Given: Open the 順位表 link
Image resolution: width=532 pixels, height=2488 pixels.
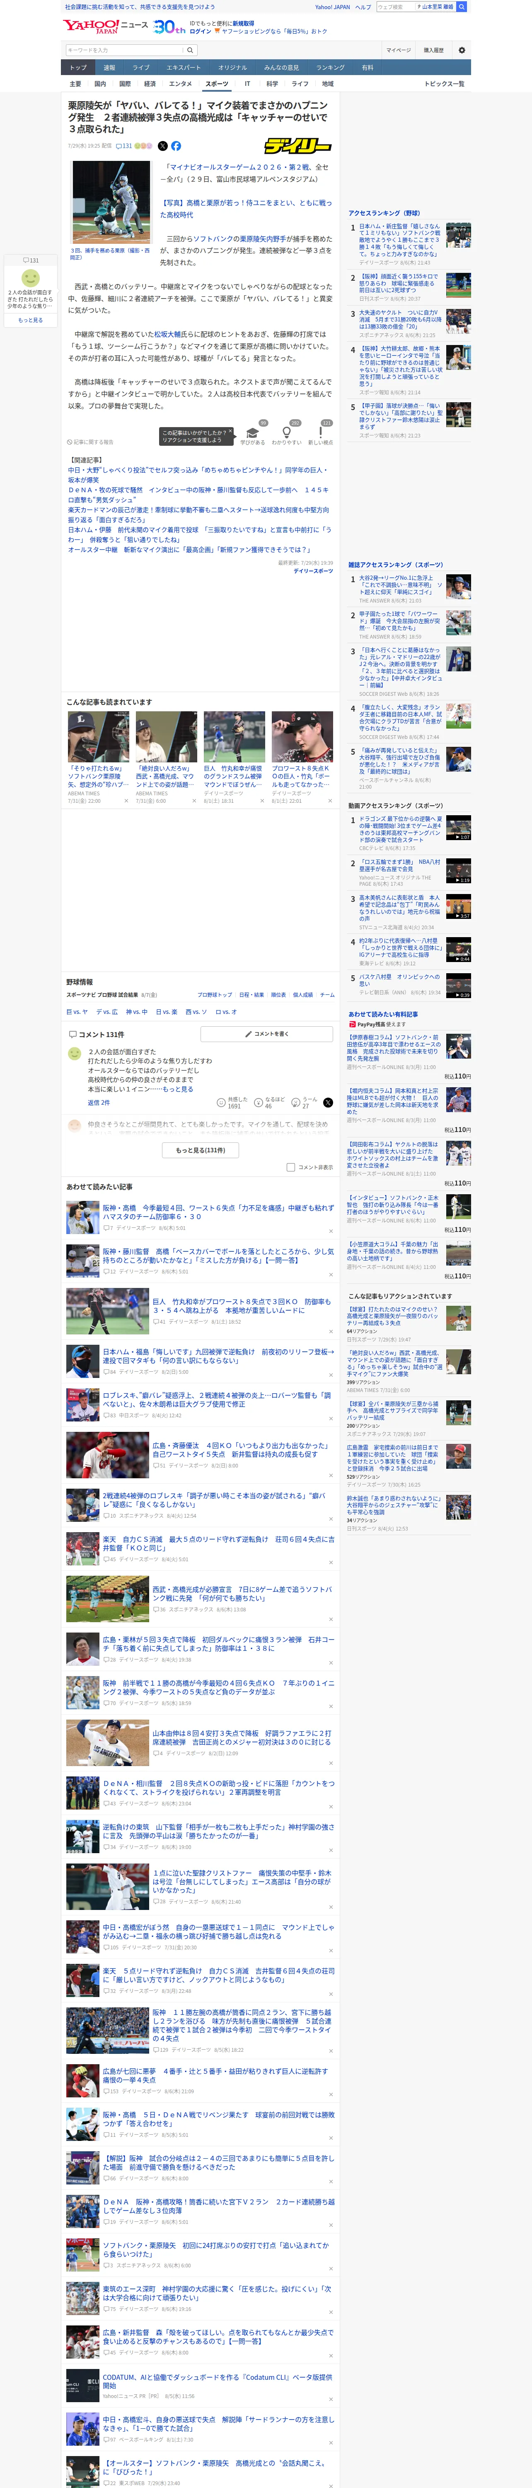Looking at the screenshot, I should 278,995.
